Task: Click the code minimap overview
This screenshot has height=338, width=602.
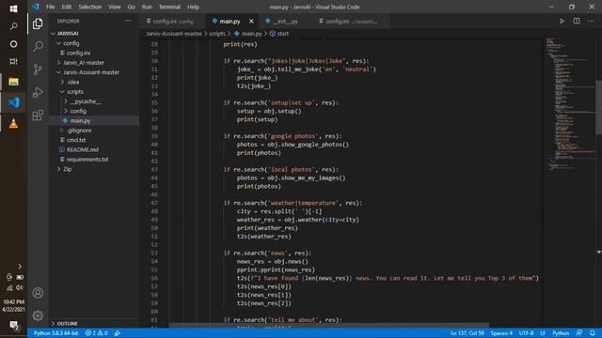Action: pyautogui.click(x=571, y=103)
